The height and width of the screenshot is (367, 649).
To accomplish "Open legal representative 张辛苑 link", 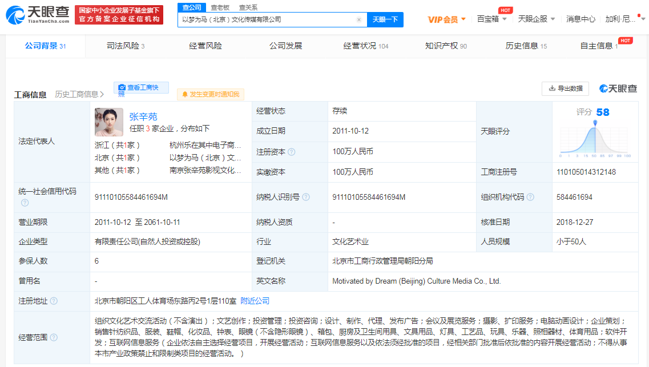I will point(143,116).
